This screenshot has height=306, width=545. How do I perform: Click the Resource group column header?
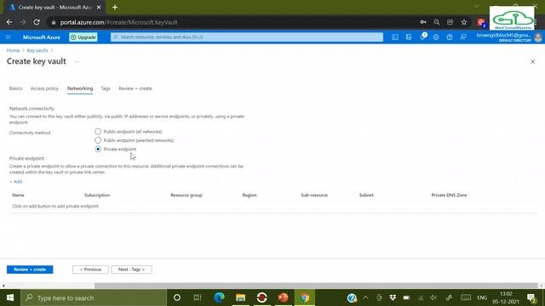[x=186, y=195]
